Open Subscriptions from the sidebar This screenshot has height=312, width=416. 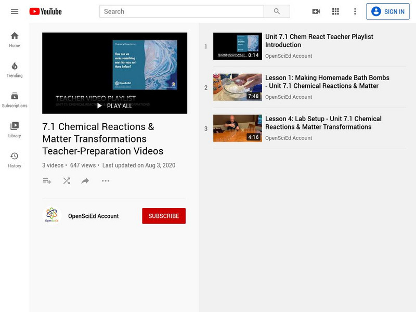pyautogui.click(x=14, y=98)
